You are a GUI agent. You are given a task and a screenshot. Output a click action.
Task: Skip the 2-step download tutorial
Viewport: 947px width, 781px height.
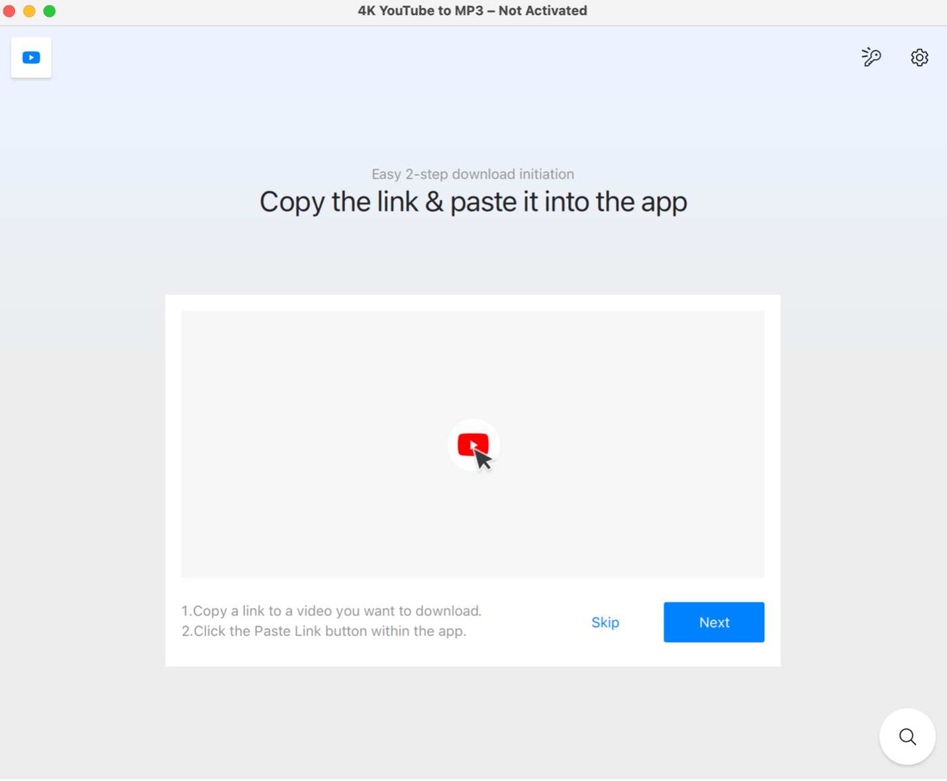point(605,622)
